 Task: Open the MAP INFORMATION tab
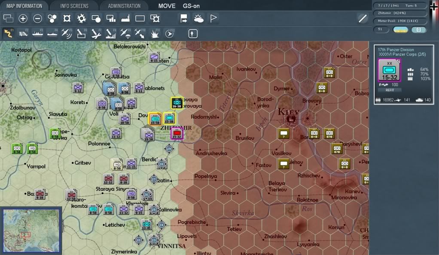click(24, 6)
